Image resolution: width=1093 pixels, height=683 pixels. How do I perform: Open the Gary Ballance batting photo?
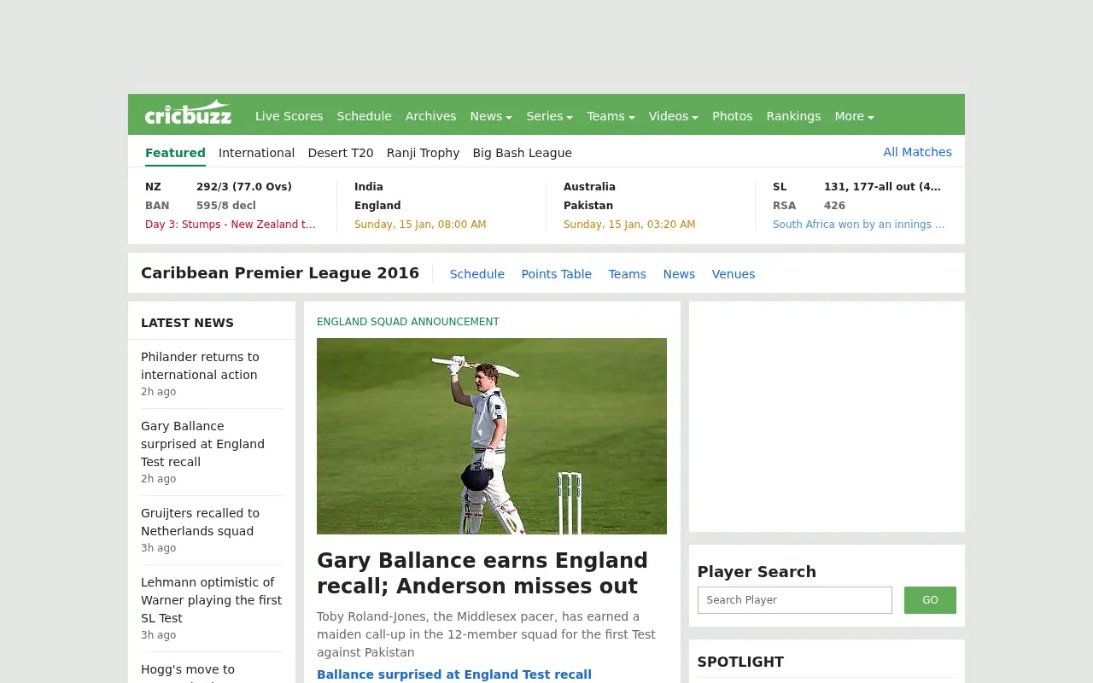[x=492, y=436]
